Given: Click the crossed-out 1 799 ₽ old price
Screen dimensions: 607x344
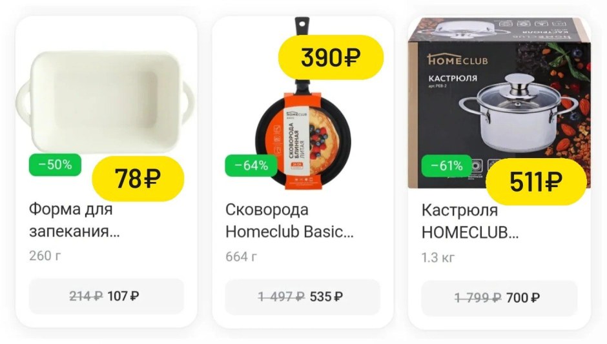Looking at the screenshot, I should pyautogui.click(x=478, y=298).
